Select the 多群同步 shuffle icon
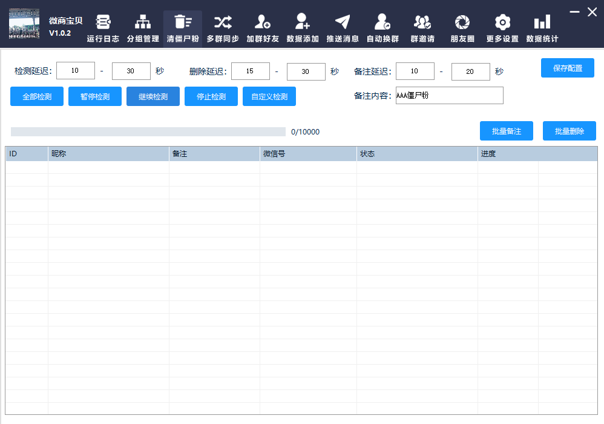604x424 pixels. tap(223, 23)
